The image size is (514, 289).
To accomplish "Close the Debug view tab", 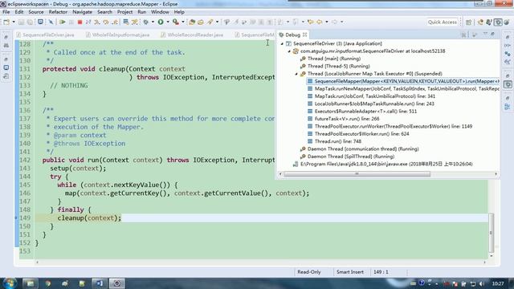I will (305, 35).
